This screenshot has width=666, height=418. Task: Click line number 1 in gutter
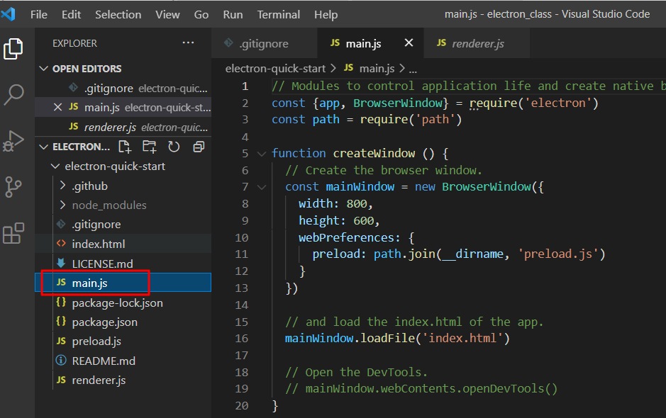click(x=245, y=86)
